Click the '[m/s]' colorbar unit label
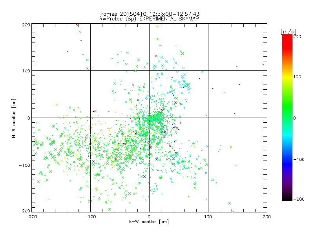Image resolution: width=314 pixels, height=236 pixels. (288, 31)
